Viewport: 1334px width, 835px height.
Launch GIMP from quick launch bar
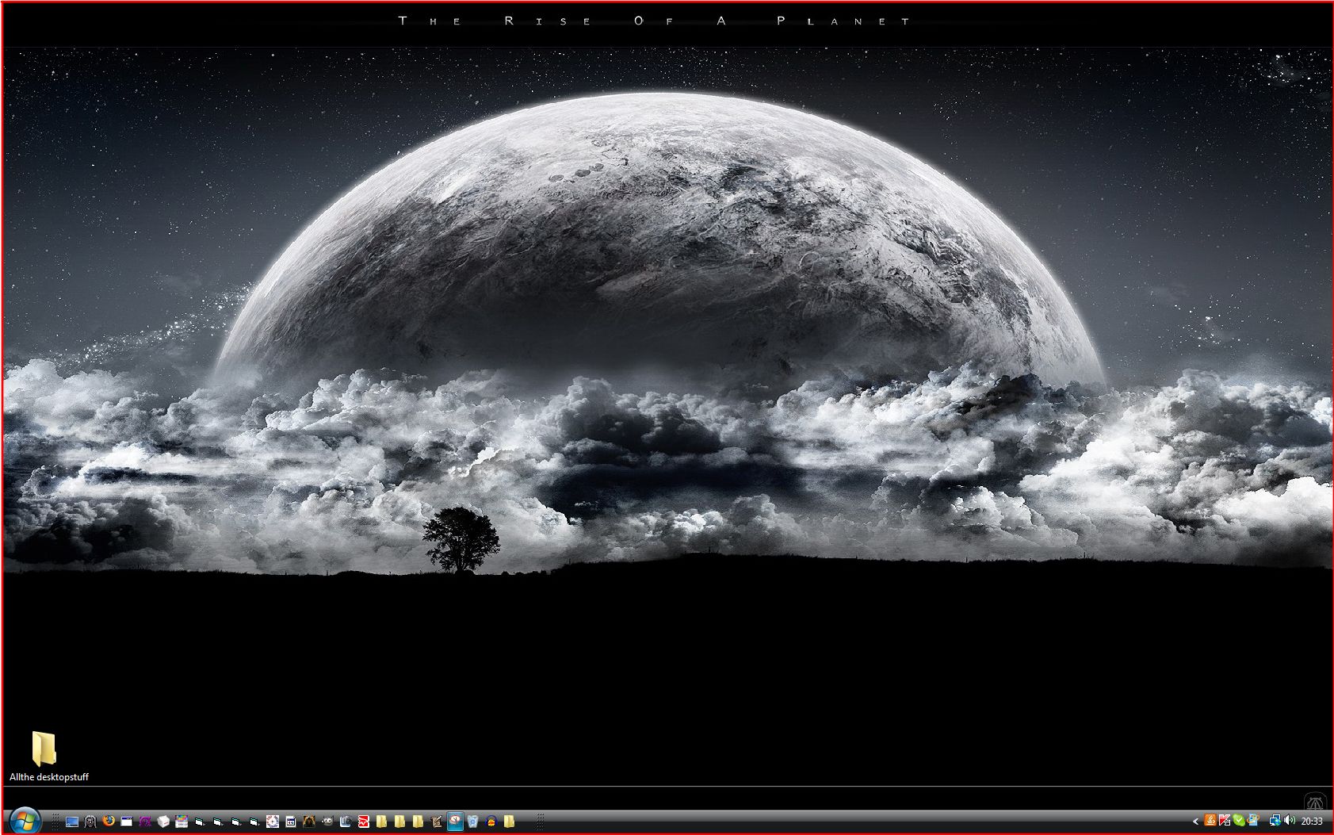click(x=327, y=822)
